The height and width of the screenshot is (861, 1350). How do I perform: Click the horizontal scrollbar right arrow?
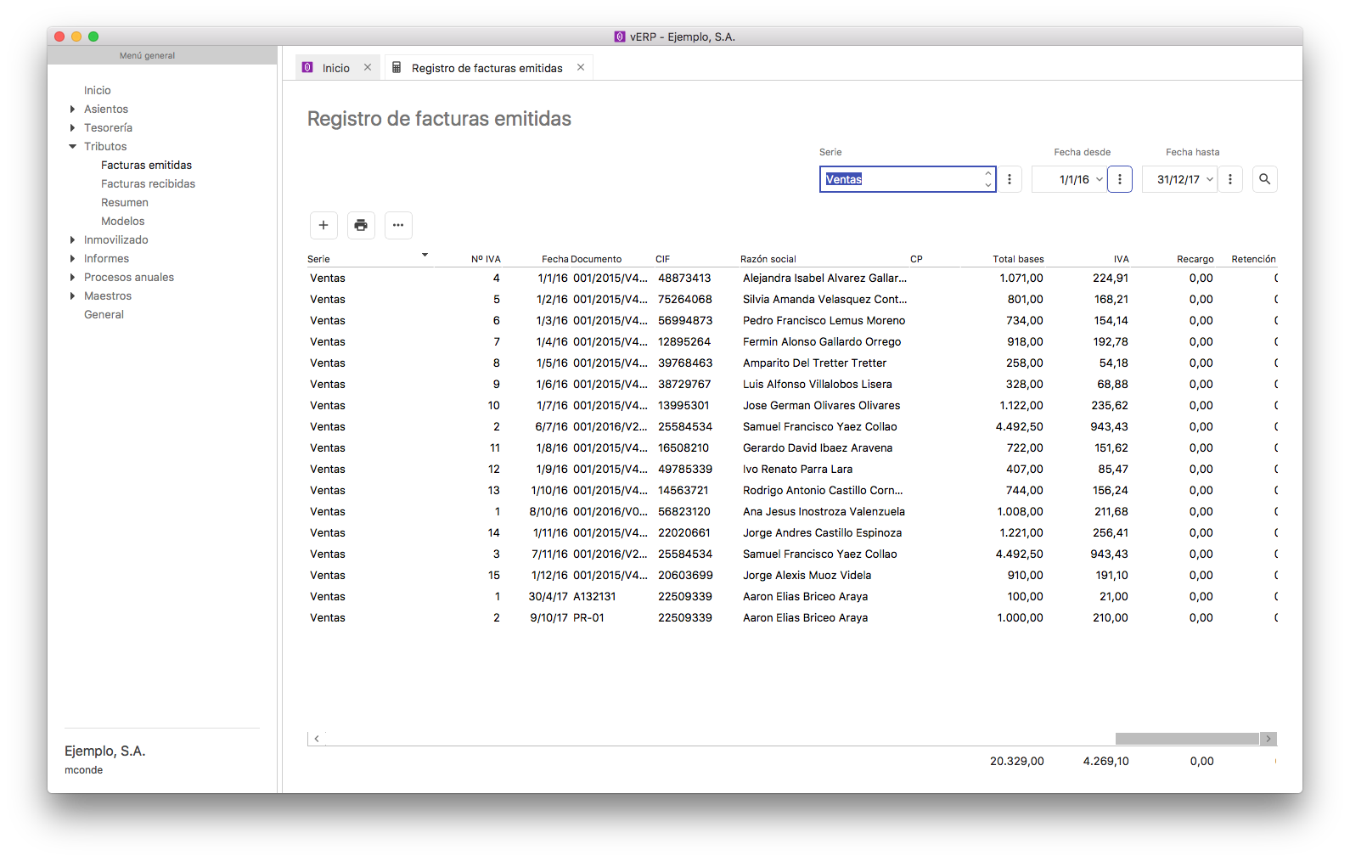pyautogui.click(x=1268, y=739)
